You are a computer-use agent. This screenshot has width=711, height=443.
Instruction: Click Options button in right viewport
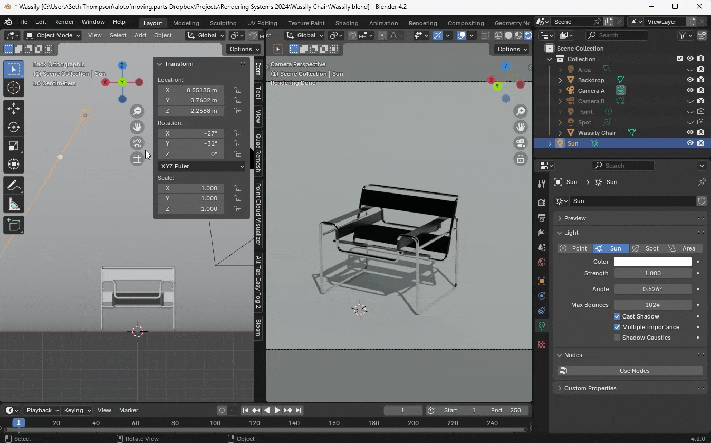click(512, 49)
